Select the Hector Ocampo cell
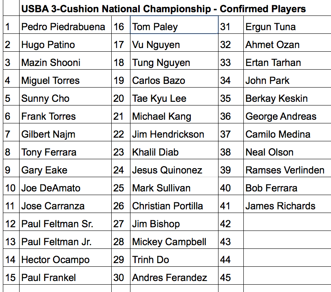Image resolution: width=331 pixels, height=292 pixels. (65, 258)
